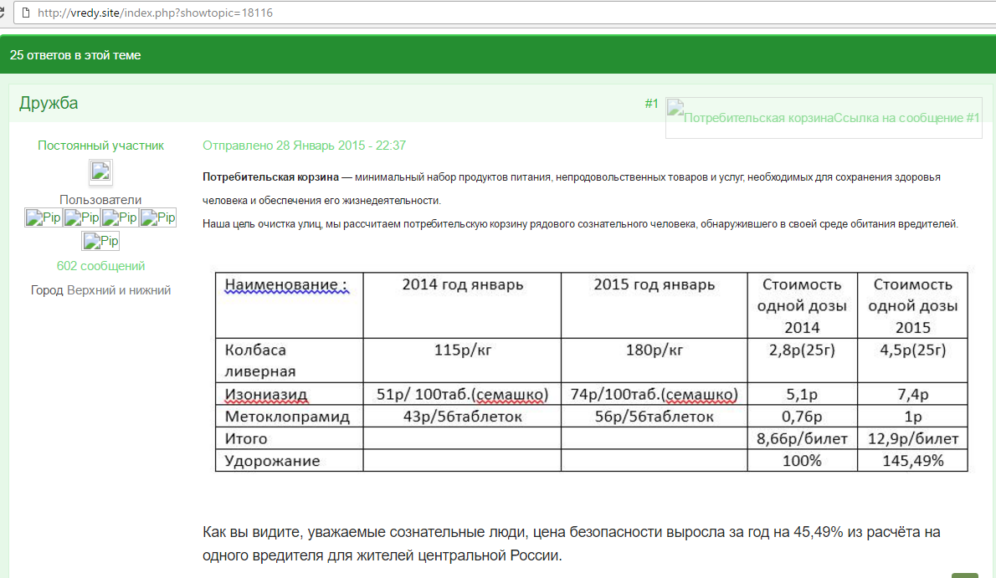Viewport: 996px width, 578px height.
Task: Click the 74р/100таб.(семашко) cell
Action: coord(655,394)
